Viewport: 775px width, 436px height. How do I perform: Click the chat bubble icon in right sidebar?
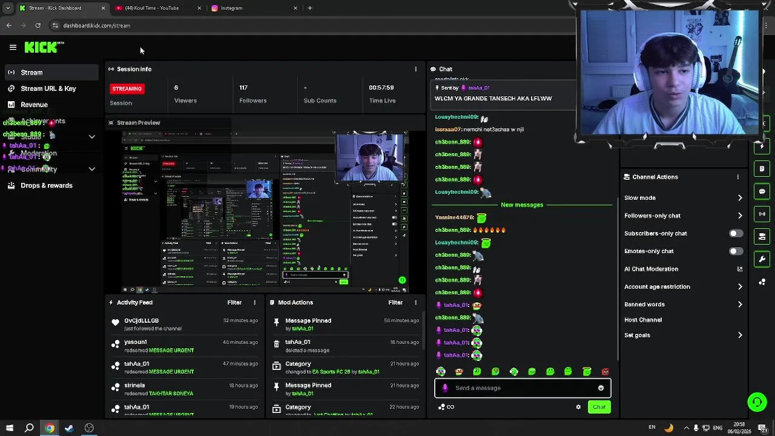pyautogui.click(x=762, y=191)
